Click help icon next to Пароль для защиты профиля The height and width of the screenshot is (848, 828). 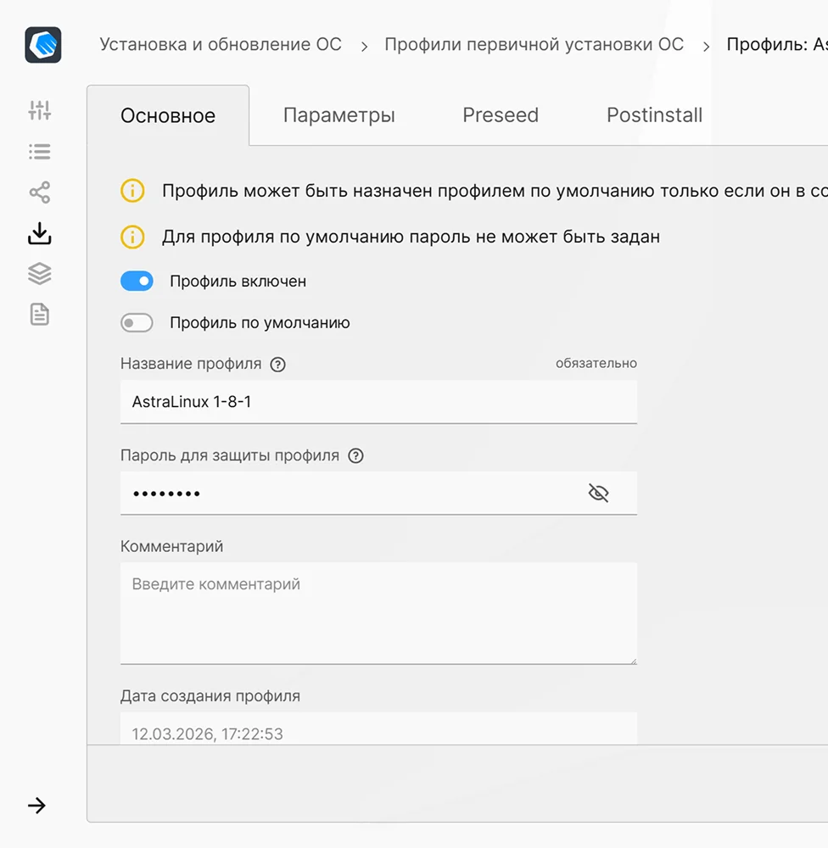[x=355, y=456]
